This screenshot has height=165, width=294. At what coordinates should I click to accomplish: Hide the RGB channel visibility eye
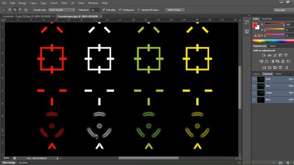pos(254,79)
